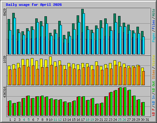Click green weekend day label 19
This screenshot has width=157, height=123.
point(92,120)
